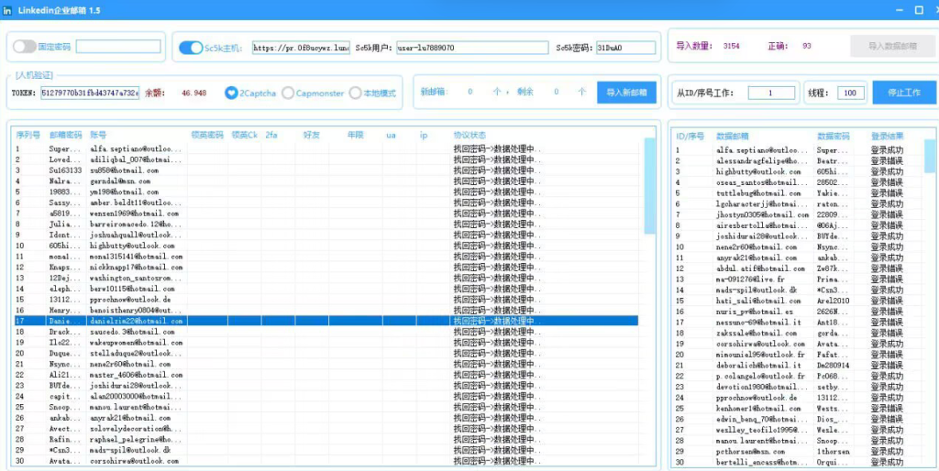Click the 从ID/序号工作 start number field

click(771, 93)
